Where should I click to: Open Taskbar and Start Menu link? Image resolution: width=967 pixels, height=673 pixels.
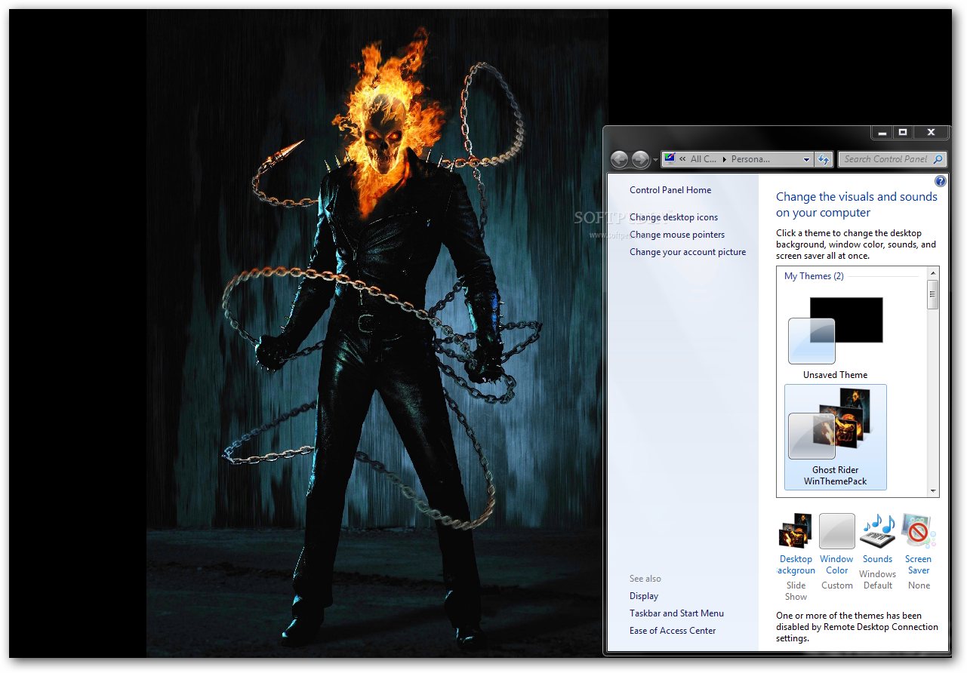(x=676, y=613)
